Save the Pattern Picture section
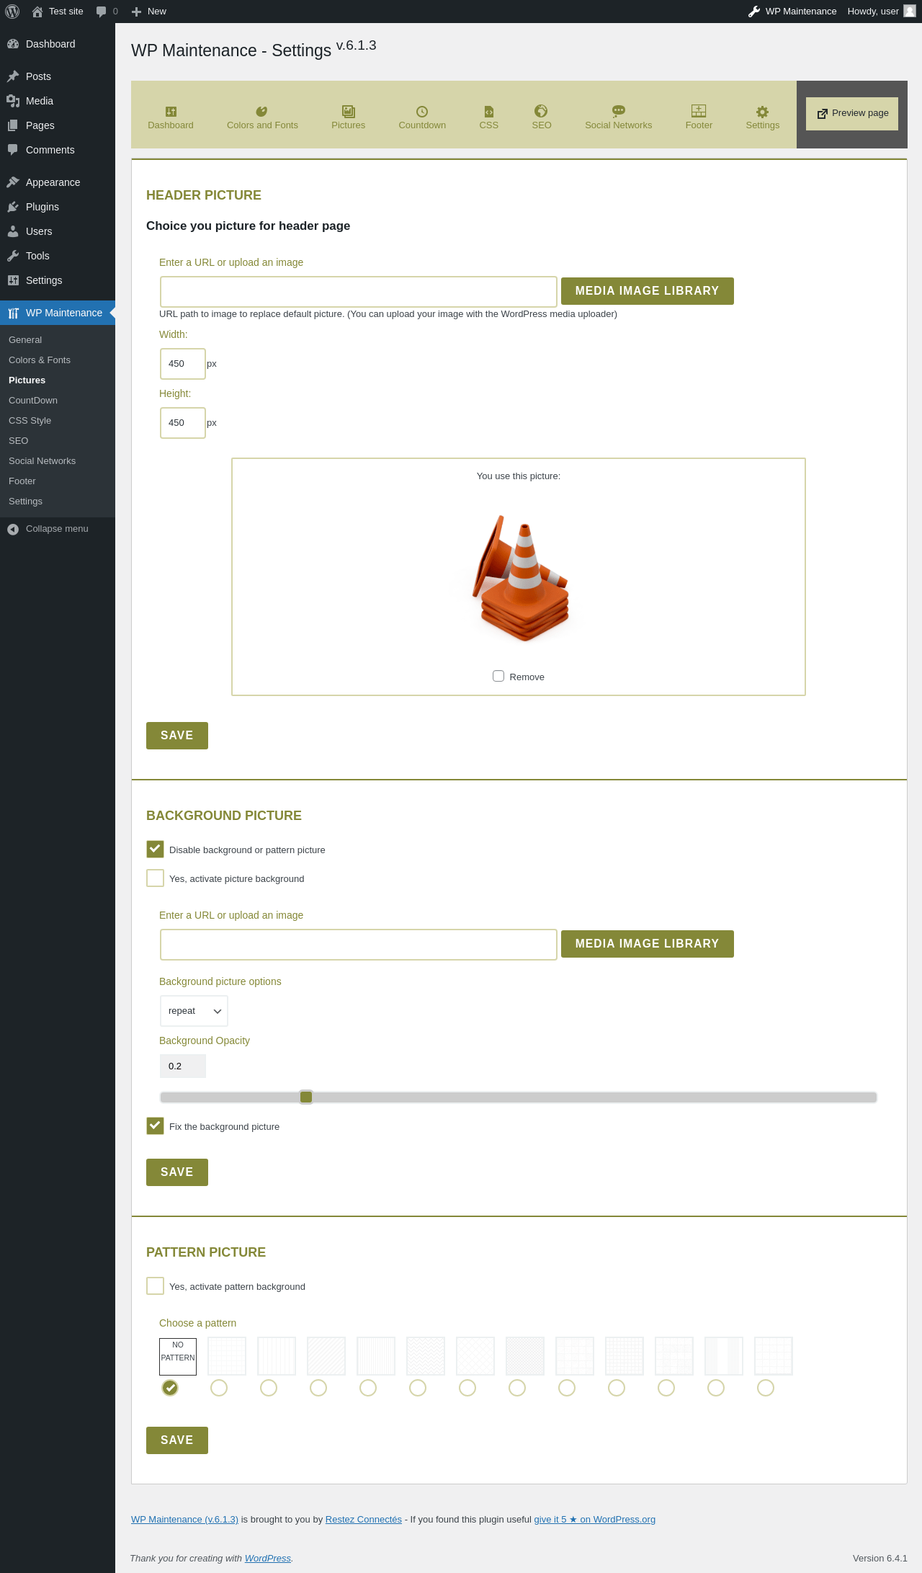This screenshot has height=1573, width=922. [177, 1440]
